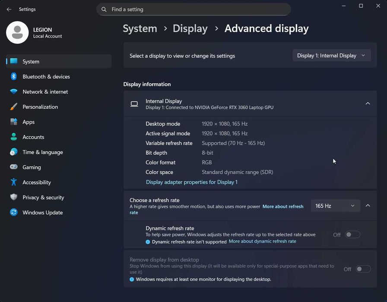387x302 pixels.
Task: Click the 8-bit bit depth value
Action: pos(207,153)
